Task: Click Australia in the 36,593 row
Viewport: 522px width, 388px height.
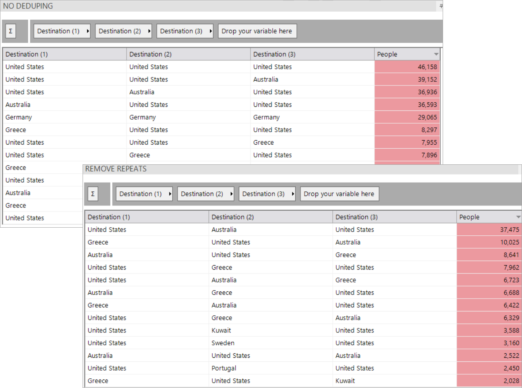Action: pos(18,105)
